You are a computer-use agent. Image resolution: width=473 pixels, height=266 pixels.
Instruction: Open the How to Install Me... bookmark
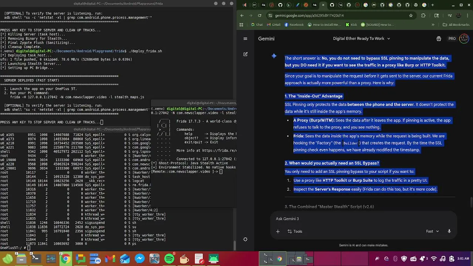pos(324,25)
